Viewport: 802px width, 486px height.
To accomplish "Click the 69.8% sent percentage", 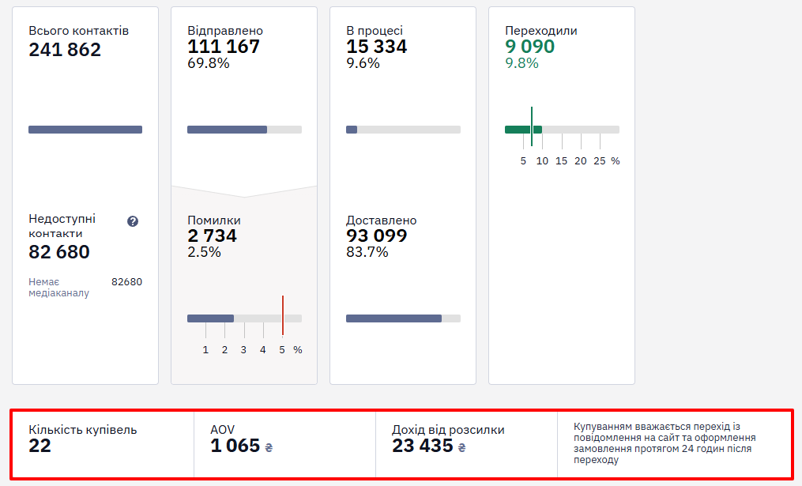I will coord(208,63).
